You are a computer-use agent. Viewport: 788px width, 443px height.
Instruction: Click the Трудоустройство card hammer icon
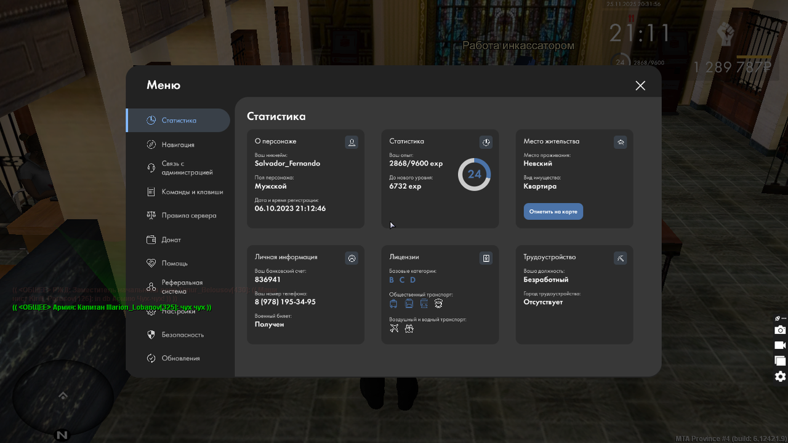click(x=621, y=258)
